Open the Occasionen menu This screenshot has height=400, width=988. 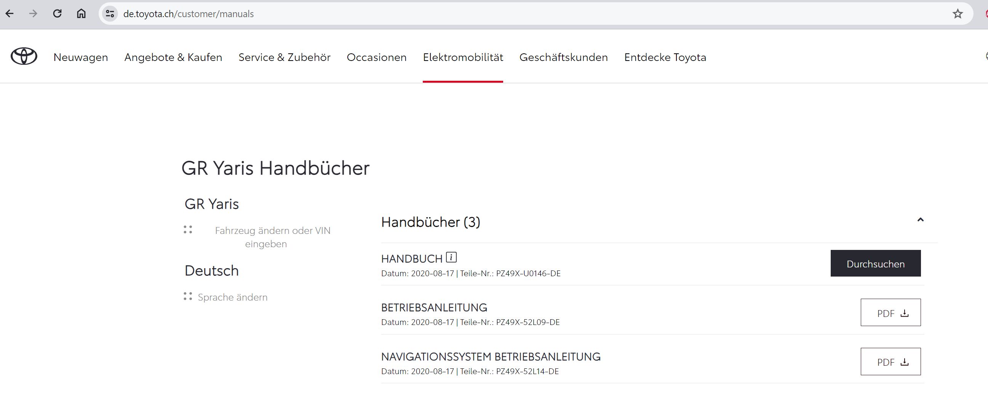(377, 57)
